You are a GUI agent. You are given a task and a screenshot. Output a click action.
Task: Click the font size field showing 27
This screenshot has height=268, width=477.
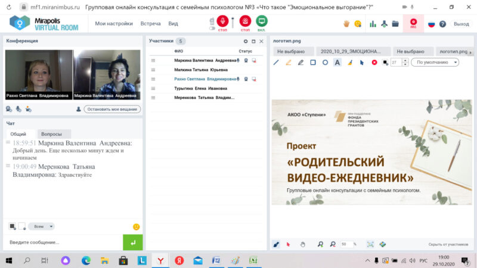[x=396, y=63]
